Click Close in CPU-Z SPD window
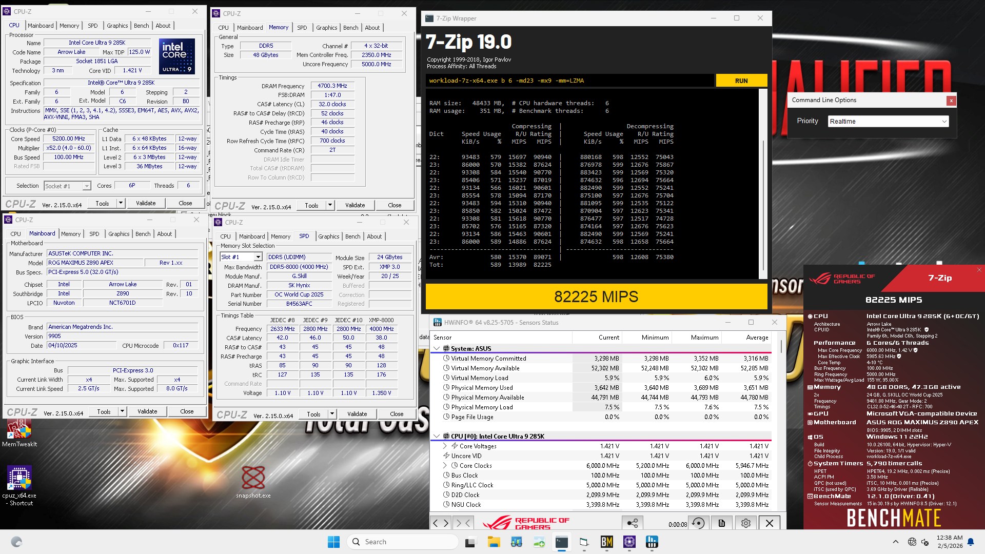This screenshot has height=554, width=985. pos(397,414)
